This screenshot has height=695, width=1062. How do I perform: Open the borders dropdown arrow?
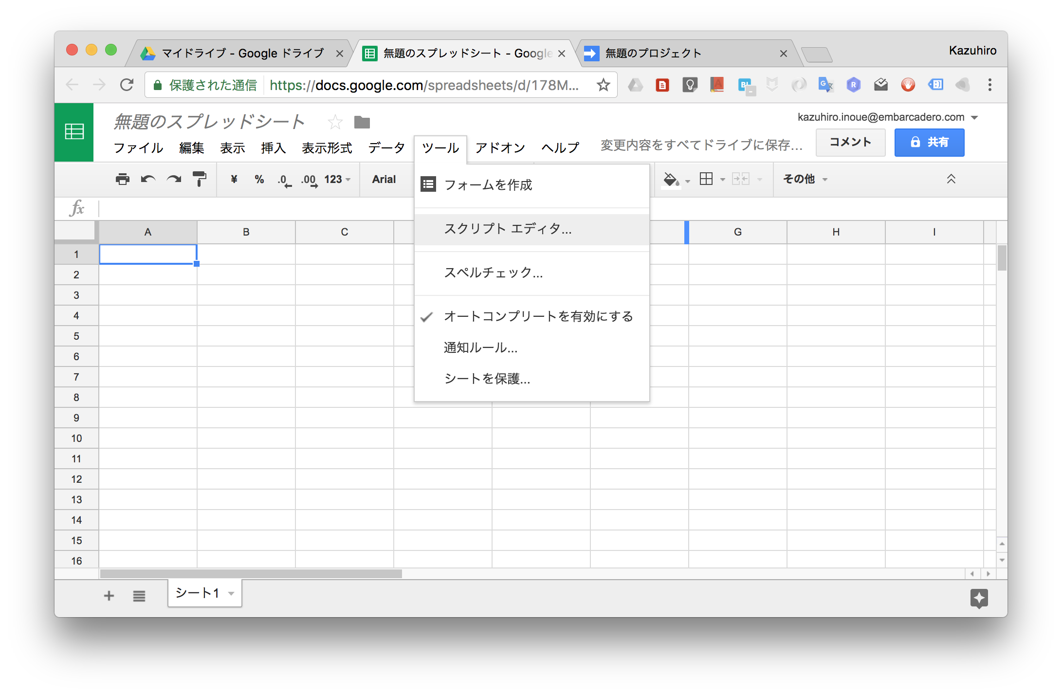723,180
